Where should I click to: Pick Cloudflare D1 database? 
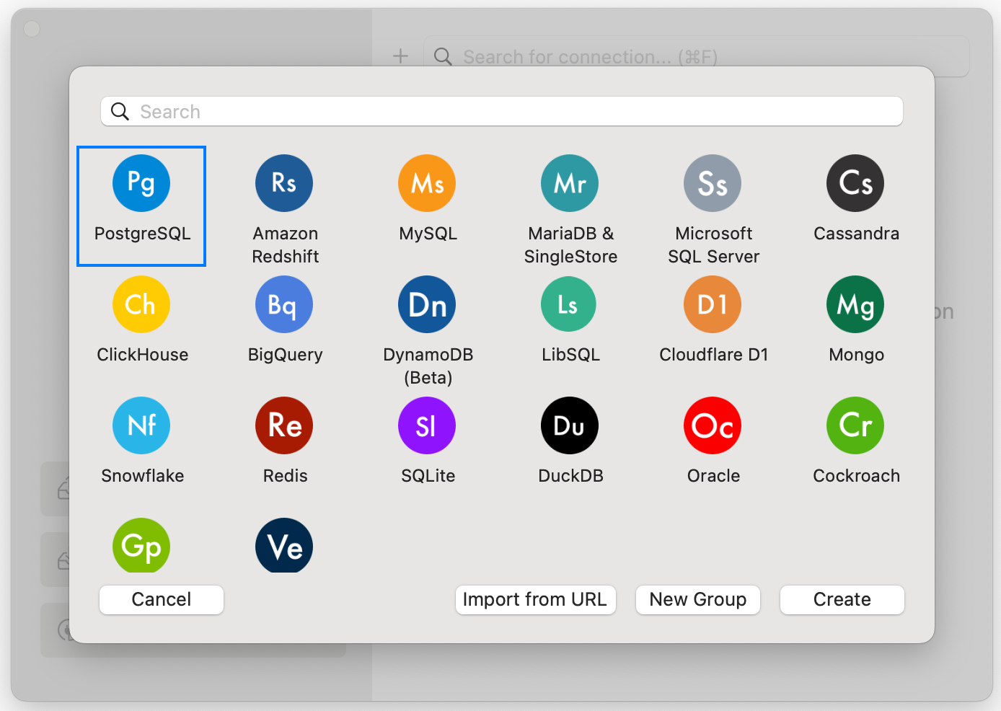click(713, 304)
